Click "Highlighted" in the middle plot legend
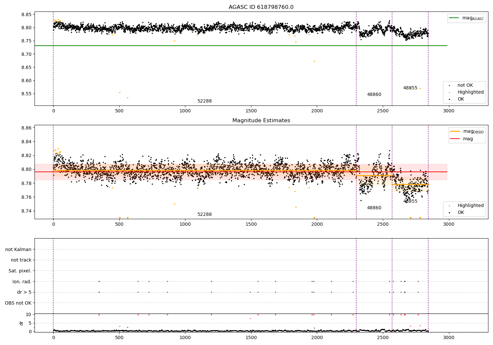The width and height of the screenshot is (493, 345). tap(471, 206)
